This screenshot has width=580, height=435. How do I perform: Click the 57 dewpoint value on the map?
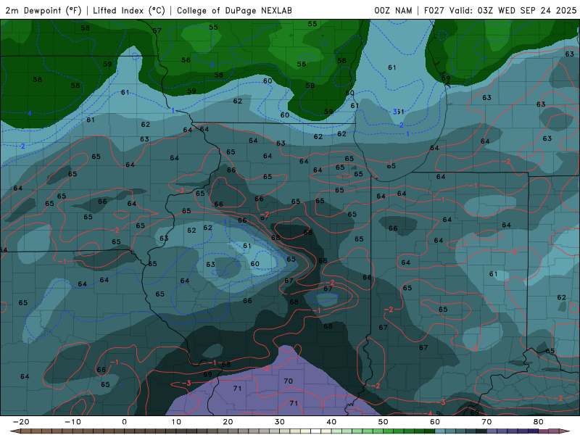tap(157, 30)
